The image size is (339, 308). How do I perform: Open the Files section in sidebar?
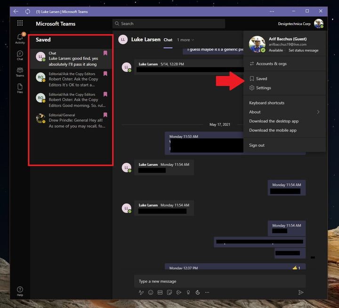(20, 89)
